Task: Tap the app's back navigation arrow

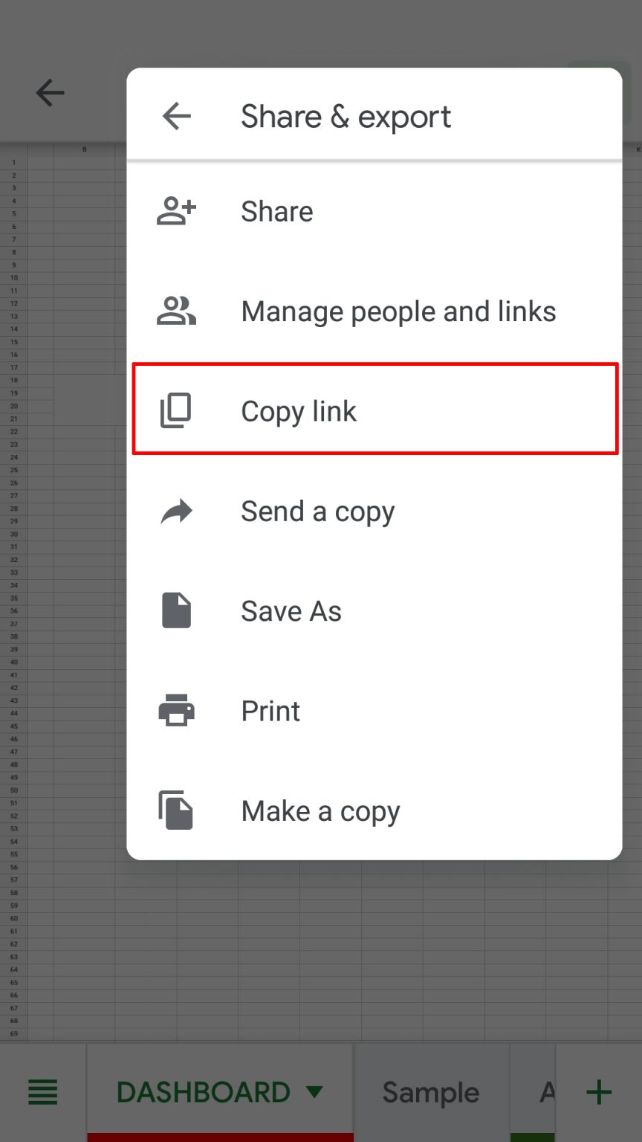Action: tap(49, 93)
